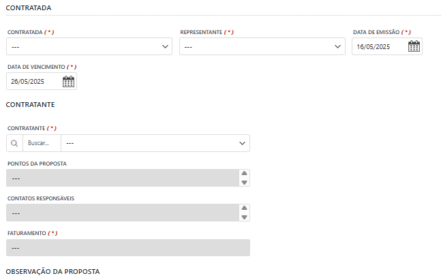The image size is (441, 278).
Task: Click up arrow in Contatos Responsáveis
Action: point(244,208)
